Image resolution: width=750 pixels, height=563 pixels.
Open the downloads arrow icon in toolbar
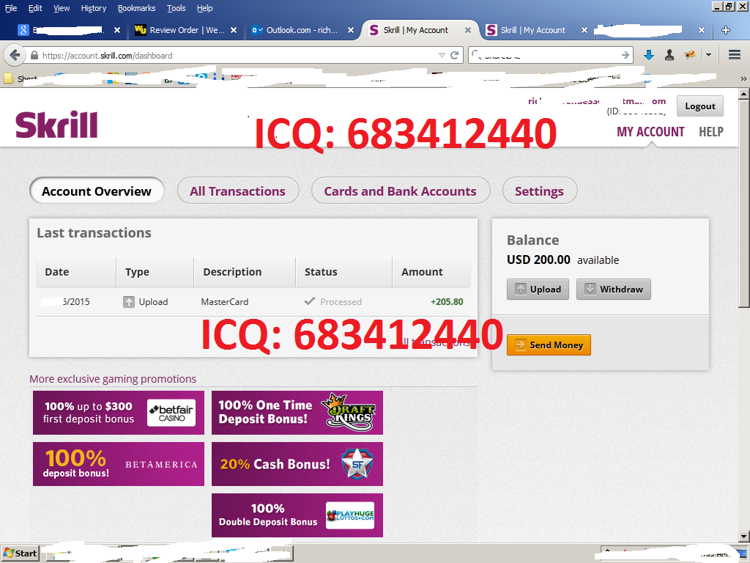[x=649, y=55]
